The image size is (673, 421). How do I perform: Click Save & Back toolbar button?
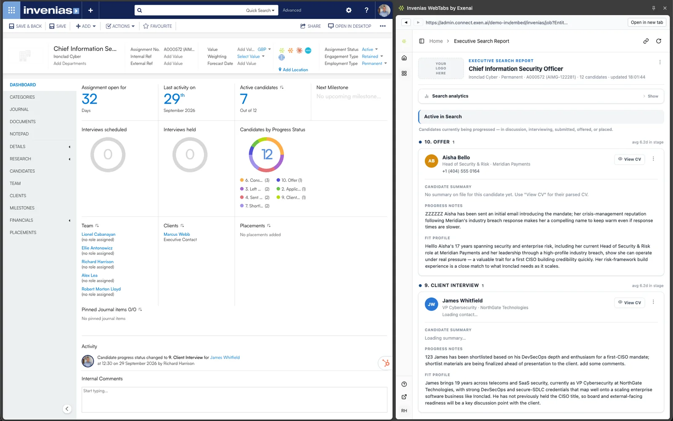[25, 26]
